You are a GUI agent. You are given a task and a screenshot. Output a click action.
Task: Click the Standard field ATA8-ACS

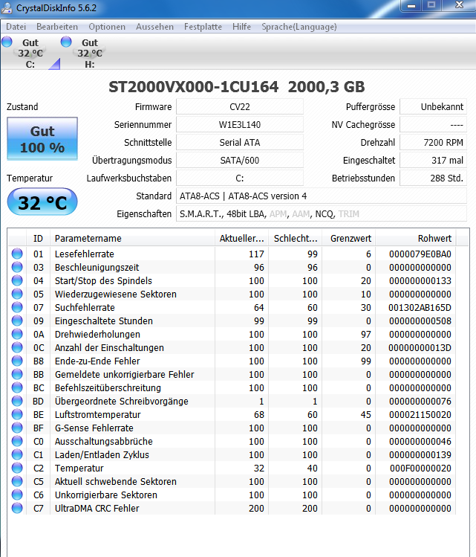[322, 196]
